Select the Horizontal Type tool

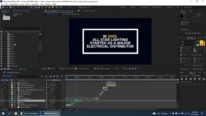[x=42, y=7]
